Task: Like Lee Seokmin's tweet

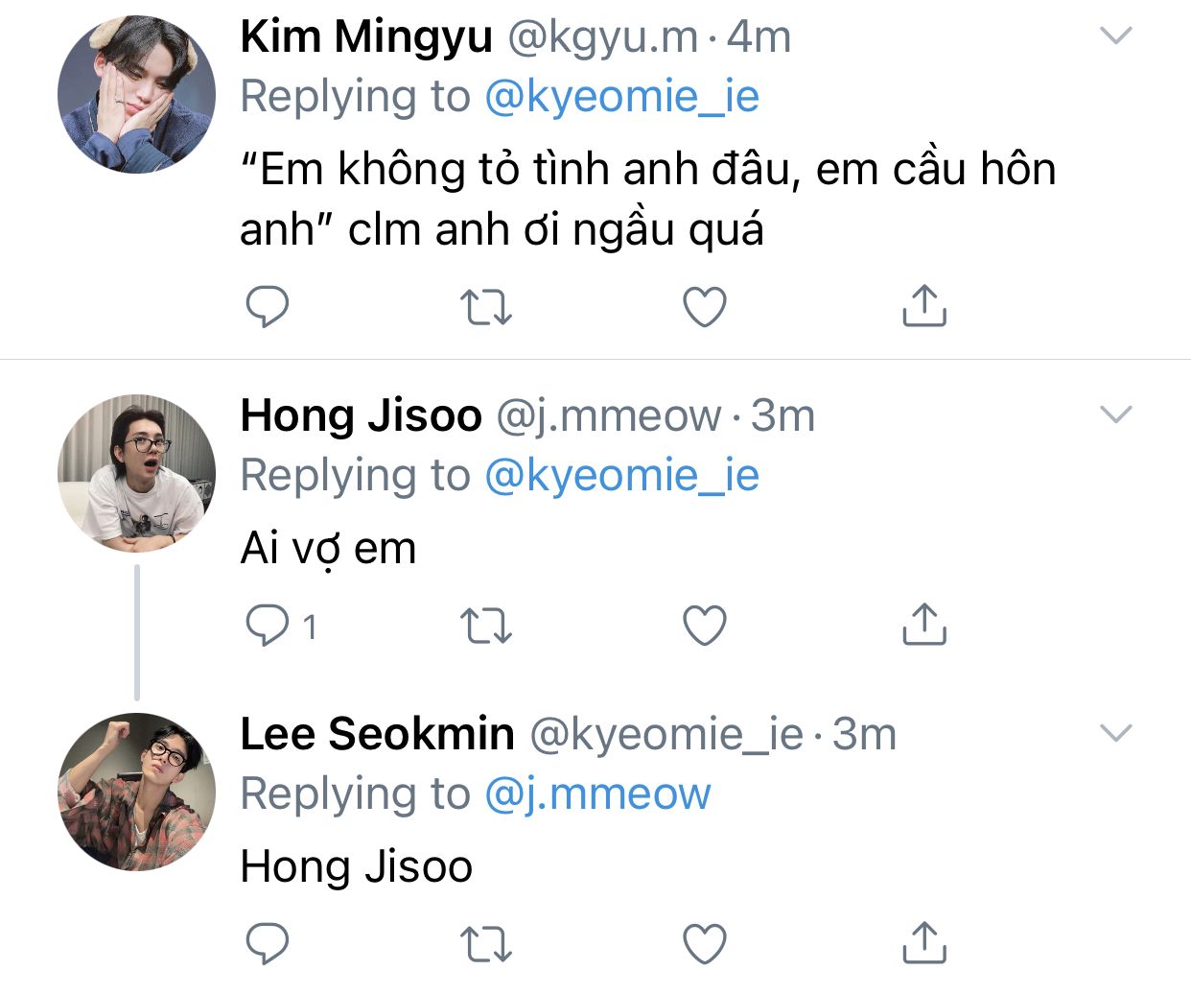Action: (x=705, y=944)
